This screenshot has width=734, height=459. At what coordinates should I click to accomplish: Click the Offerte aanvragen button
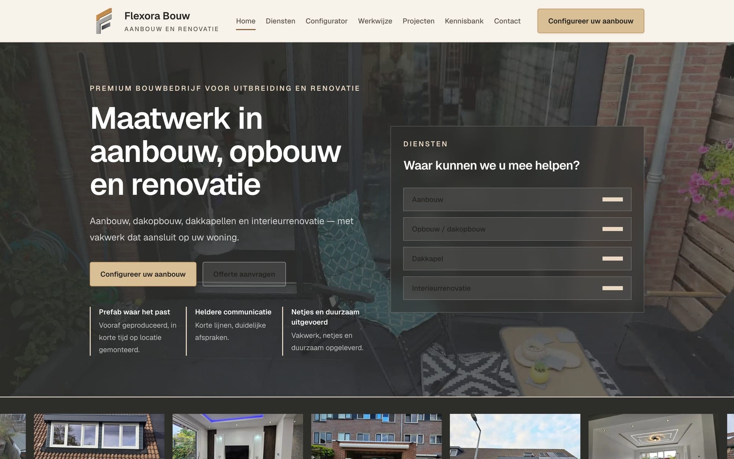pyautogui.click(x=244, y=274)
